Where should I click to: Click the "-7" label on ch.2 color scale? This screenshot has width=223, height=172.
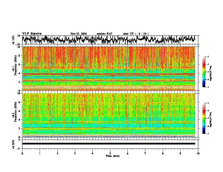208,133
